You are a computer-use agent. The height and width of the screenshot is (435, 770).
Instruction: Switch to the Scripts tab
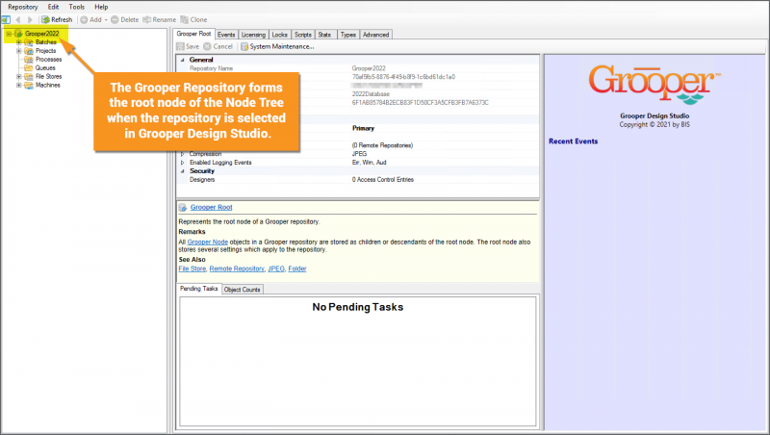click(x=303, y=35)
